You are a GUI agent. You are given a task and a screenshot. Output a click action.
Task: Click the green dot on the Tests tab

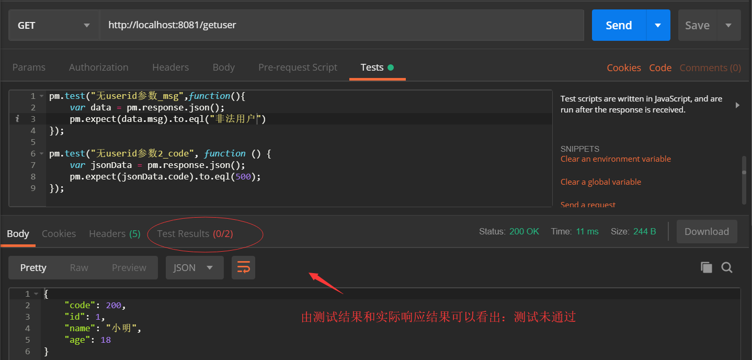pos(390,67)
